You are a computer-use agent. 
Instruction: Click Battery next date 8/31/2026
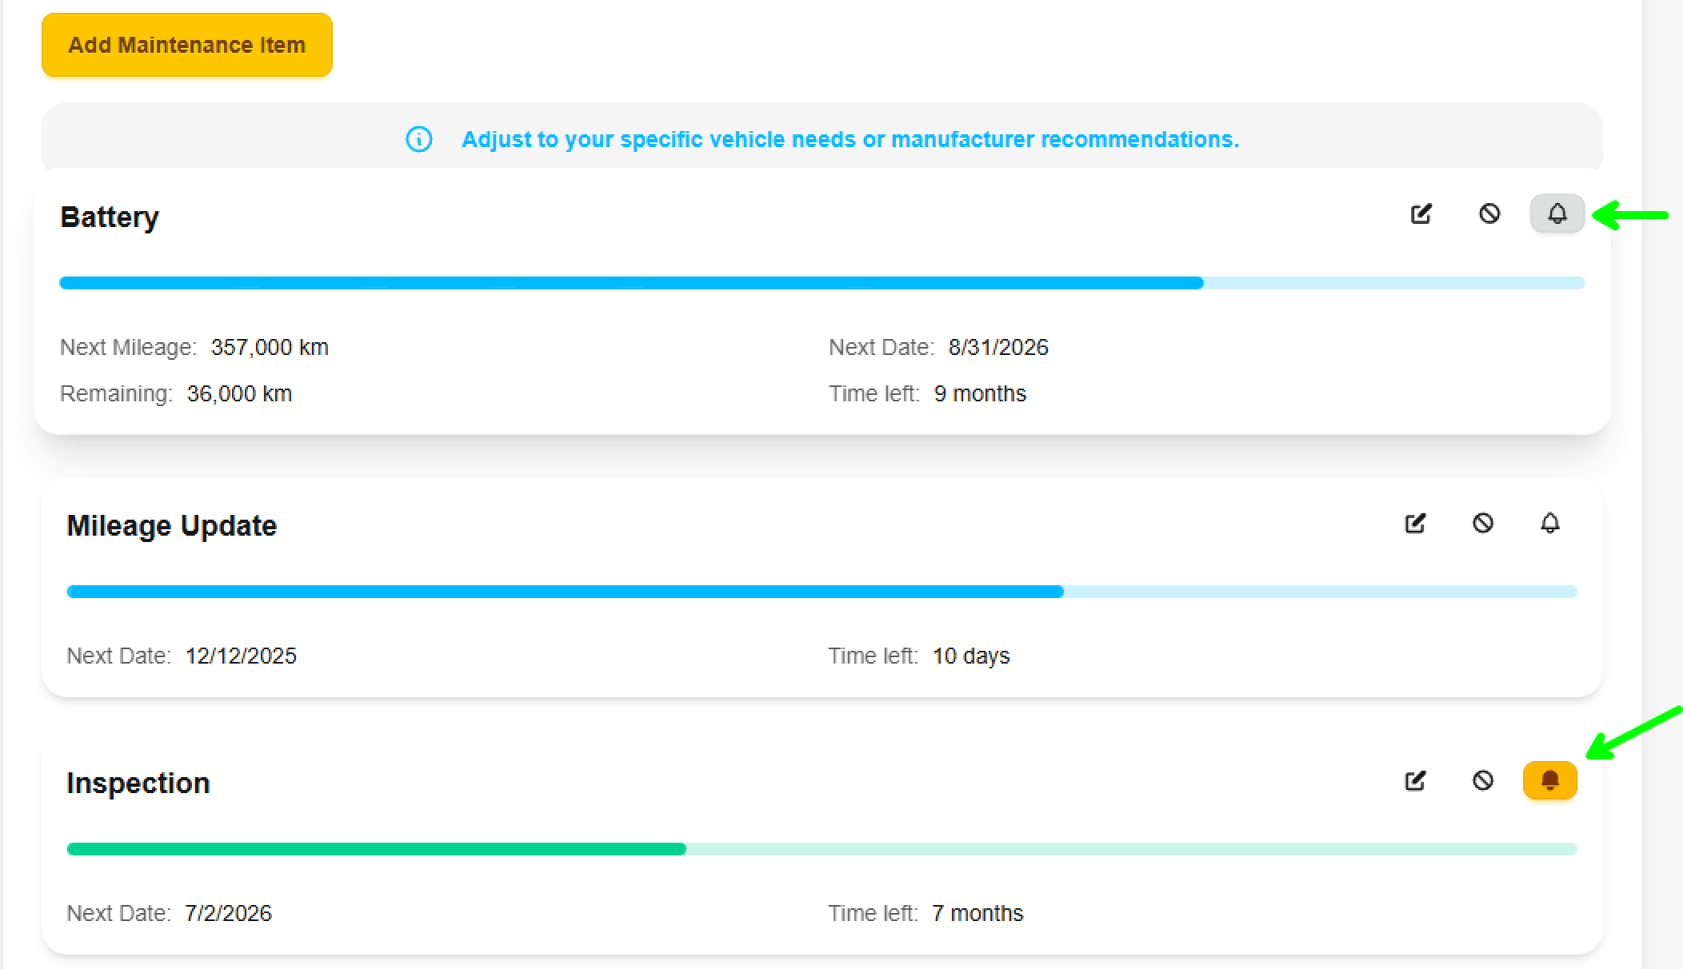click(997, 347)
